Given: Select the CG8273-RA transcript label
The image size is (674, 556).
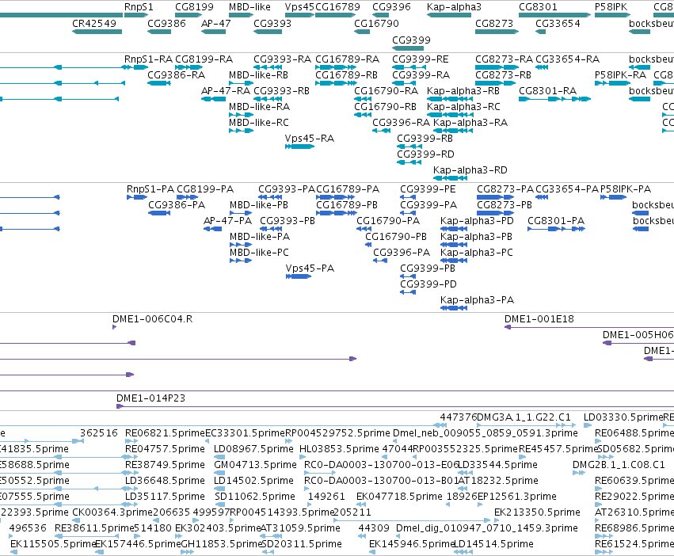Looking at the screenshot, I should click(505, 59).
